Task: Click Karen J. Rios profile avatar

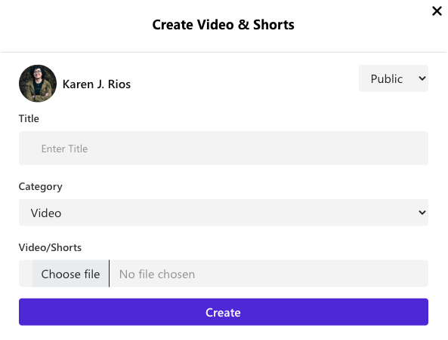Action: pos(38,84)
